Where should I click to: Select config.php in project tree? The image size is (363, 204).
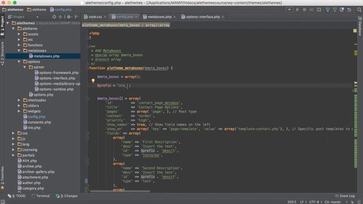pos(36,117)
